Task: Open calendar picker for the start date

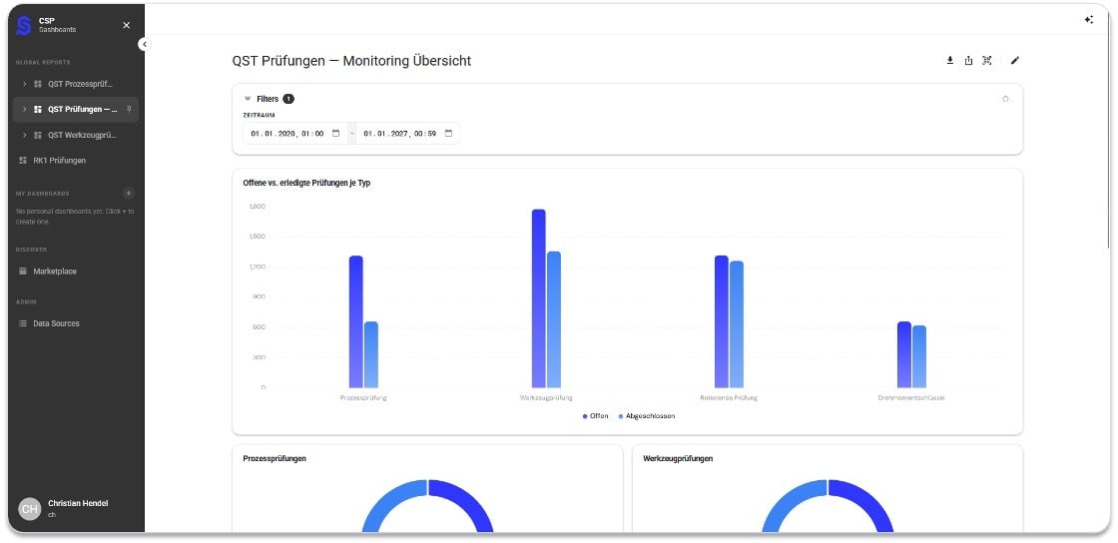Action: coord(335,134)
